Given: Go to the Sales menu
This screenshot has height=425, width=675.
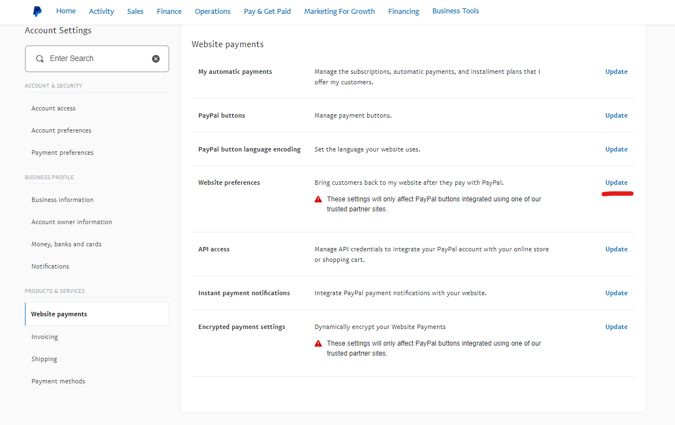Looking at the screenshot, I should [135, 11].
